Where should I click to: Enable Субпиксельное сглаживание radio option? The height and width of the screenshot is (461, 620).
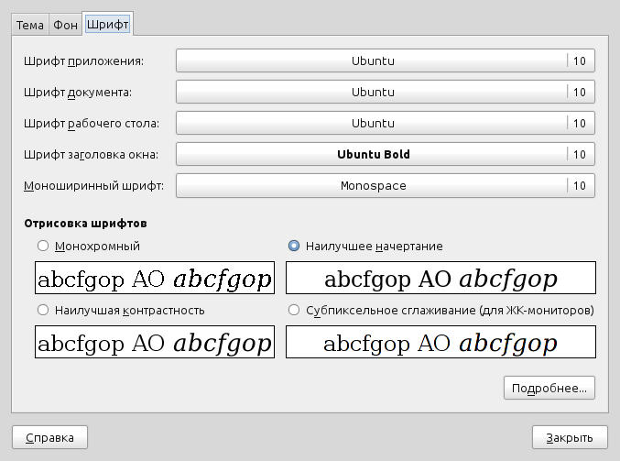tap(294, 310)
